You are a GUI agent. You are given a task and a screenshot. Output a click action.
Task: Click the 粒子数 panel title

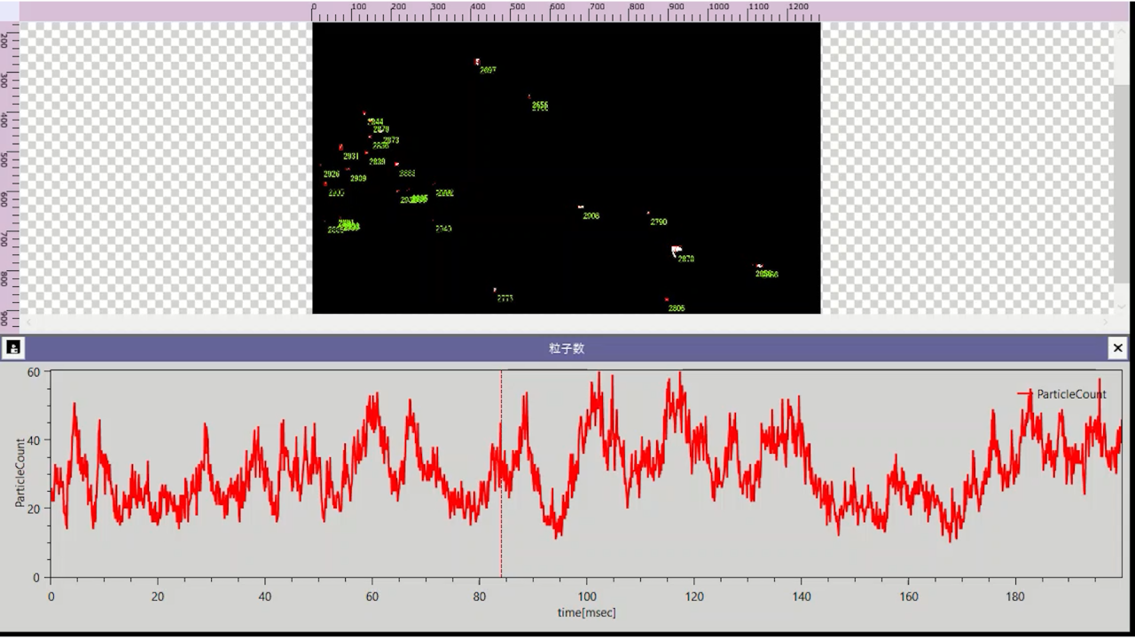[567, 348]
